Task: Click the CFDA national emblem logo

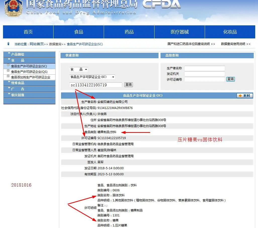Action: 13,8
